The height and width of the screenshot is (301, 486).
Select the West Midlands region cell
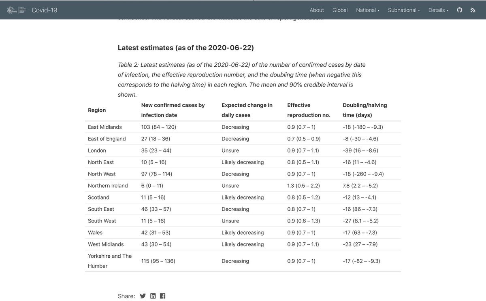[x=106, y=244]
